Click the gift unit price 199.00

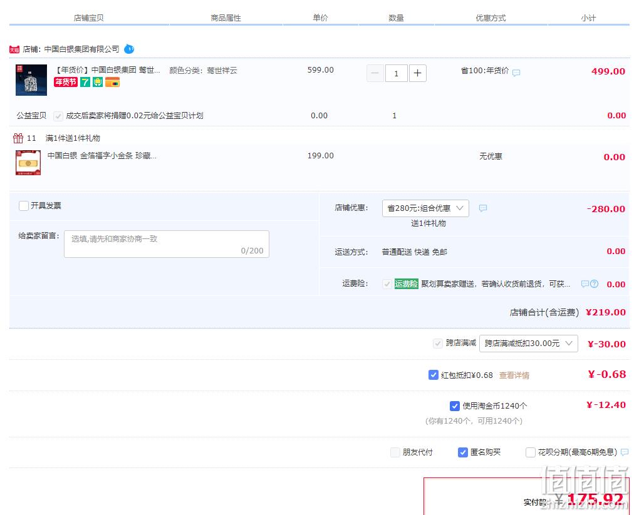pyautogui.click(x=321, y=156)
